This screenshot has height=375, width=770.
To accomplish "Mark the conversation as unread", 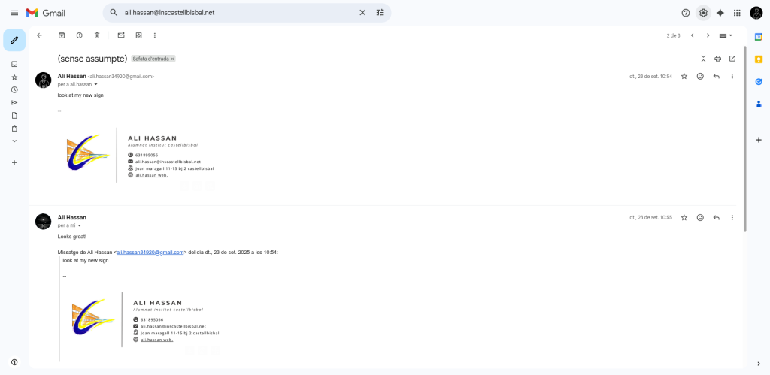I will coord(120,35).
